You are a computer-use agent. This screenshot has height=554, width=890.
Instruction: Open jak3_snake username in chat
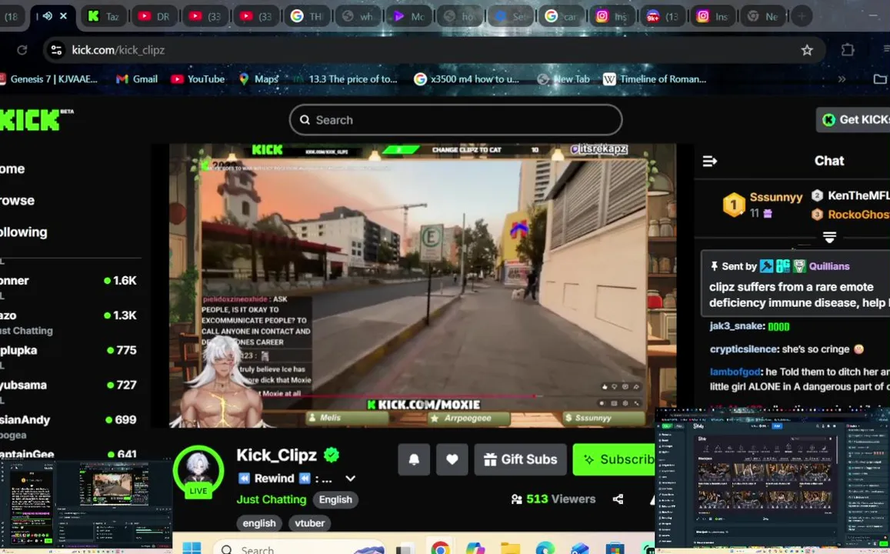(737, 325)
